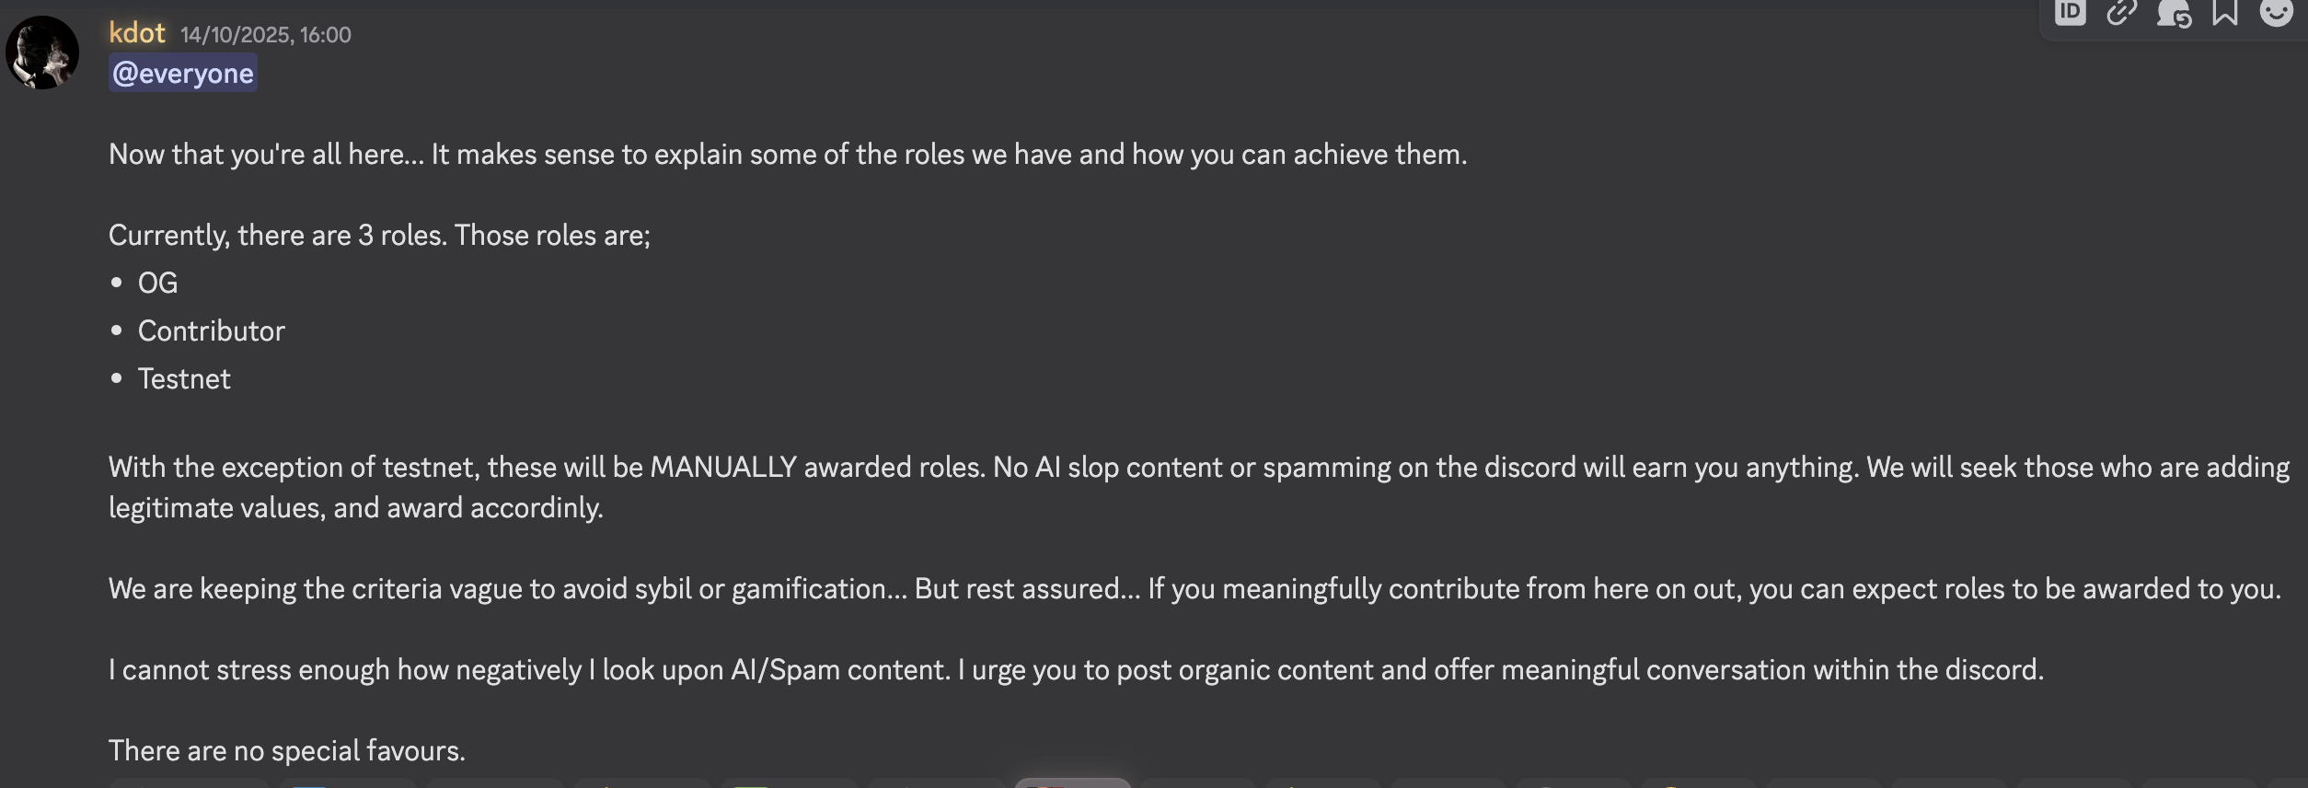Click the 'Currently, there are 3 roles' line
Screen dimensions: 2308x788
point(379,235)
